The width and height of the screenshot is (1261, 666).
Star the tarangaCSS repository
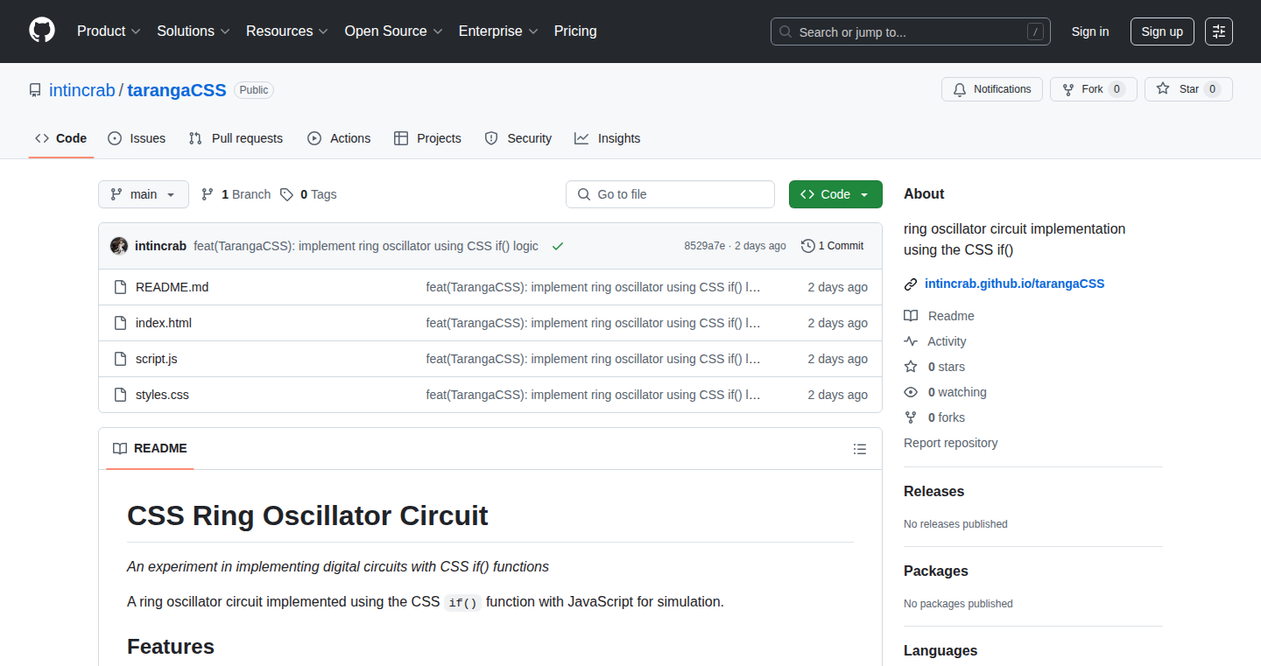[1188, 89]
